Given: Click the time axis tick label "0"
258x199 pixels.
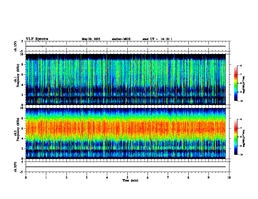Looking at the screenshot, I should [x=26, y=178].
